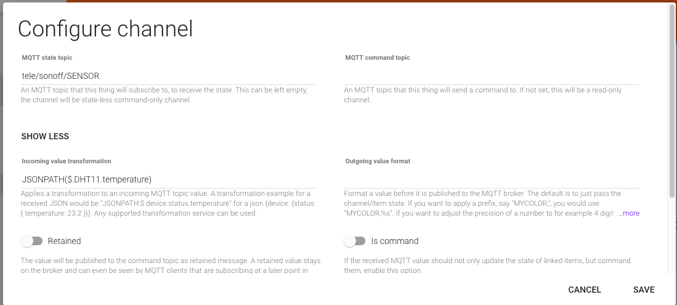677x305 pixels.
Task: Turn on the Is command switch
Action: [355, 241]
